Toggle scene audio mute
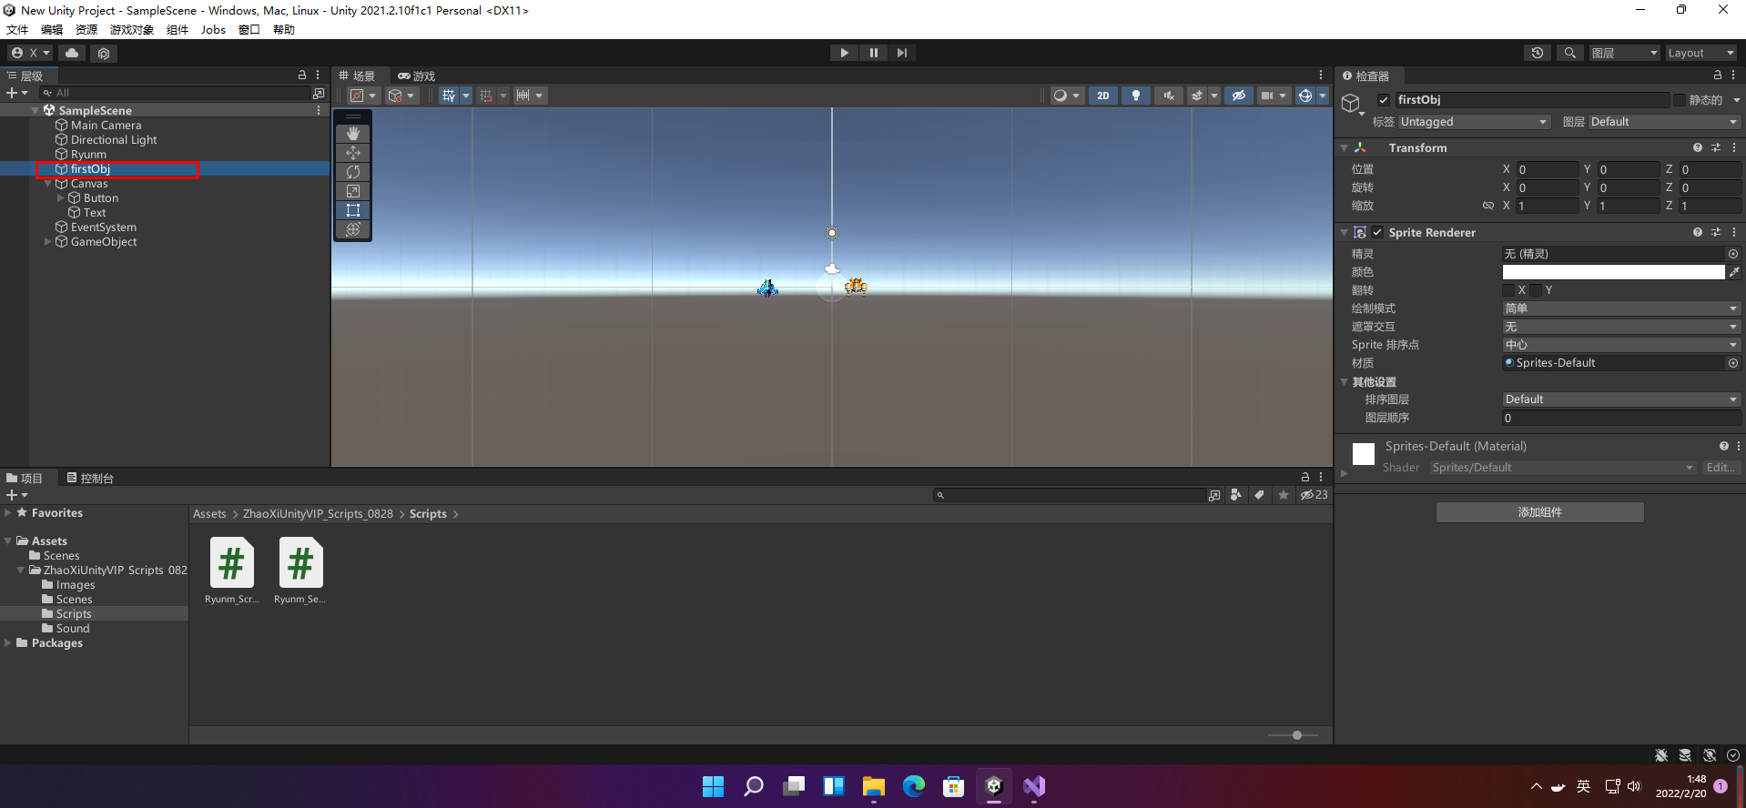This screenshot has width=1746, height=808. [x=1169, y=96]
